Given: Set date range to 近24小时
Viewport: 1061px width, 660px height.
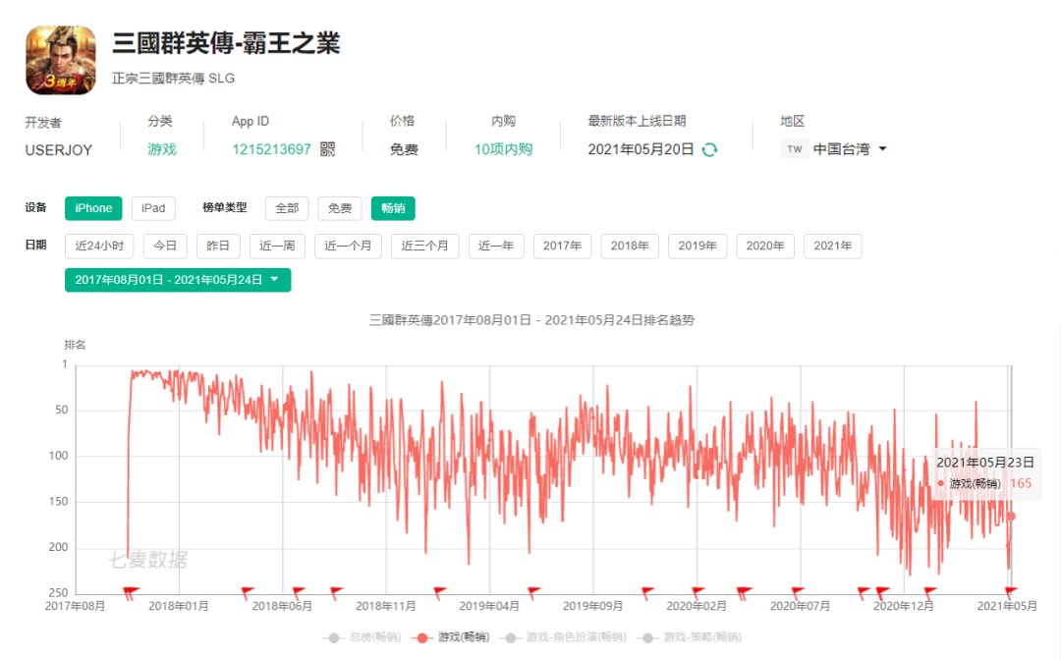Looking at the screenshot, I should click(x=99, y=247).
